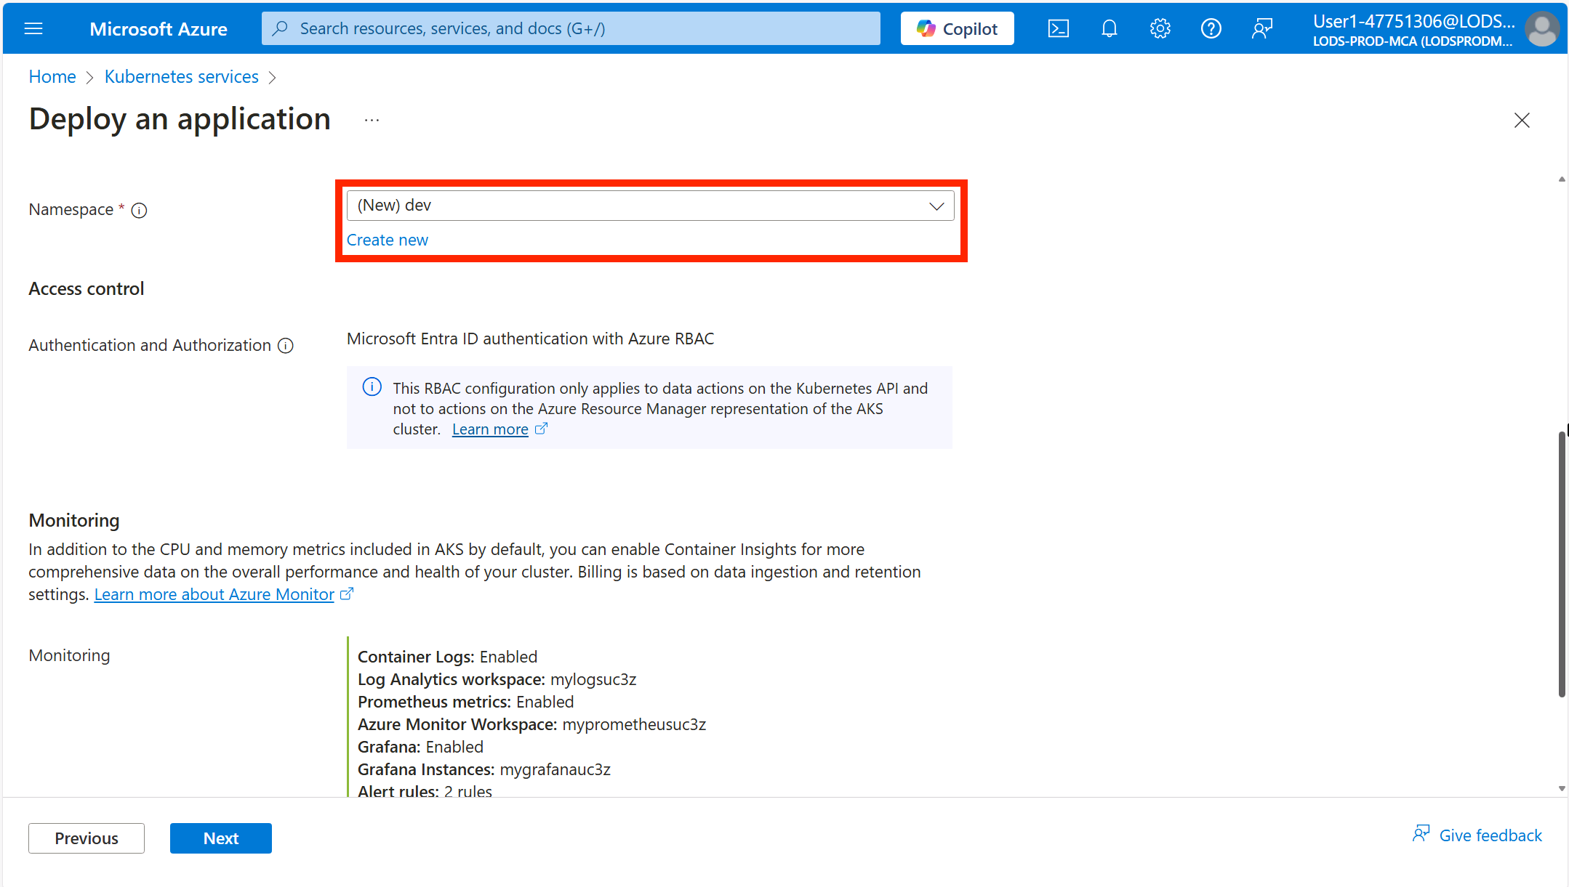Image resolution: width=1569 pixels, height=887 pixels.
Task: Click the Microsoft Azure logo text
Action: pos(158,29)
